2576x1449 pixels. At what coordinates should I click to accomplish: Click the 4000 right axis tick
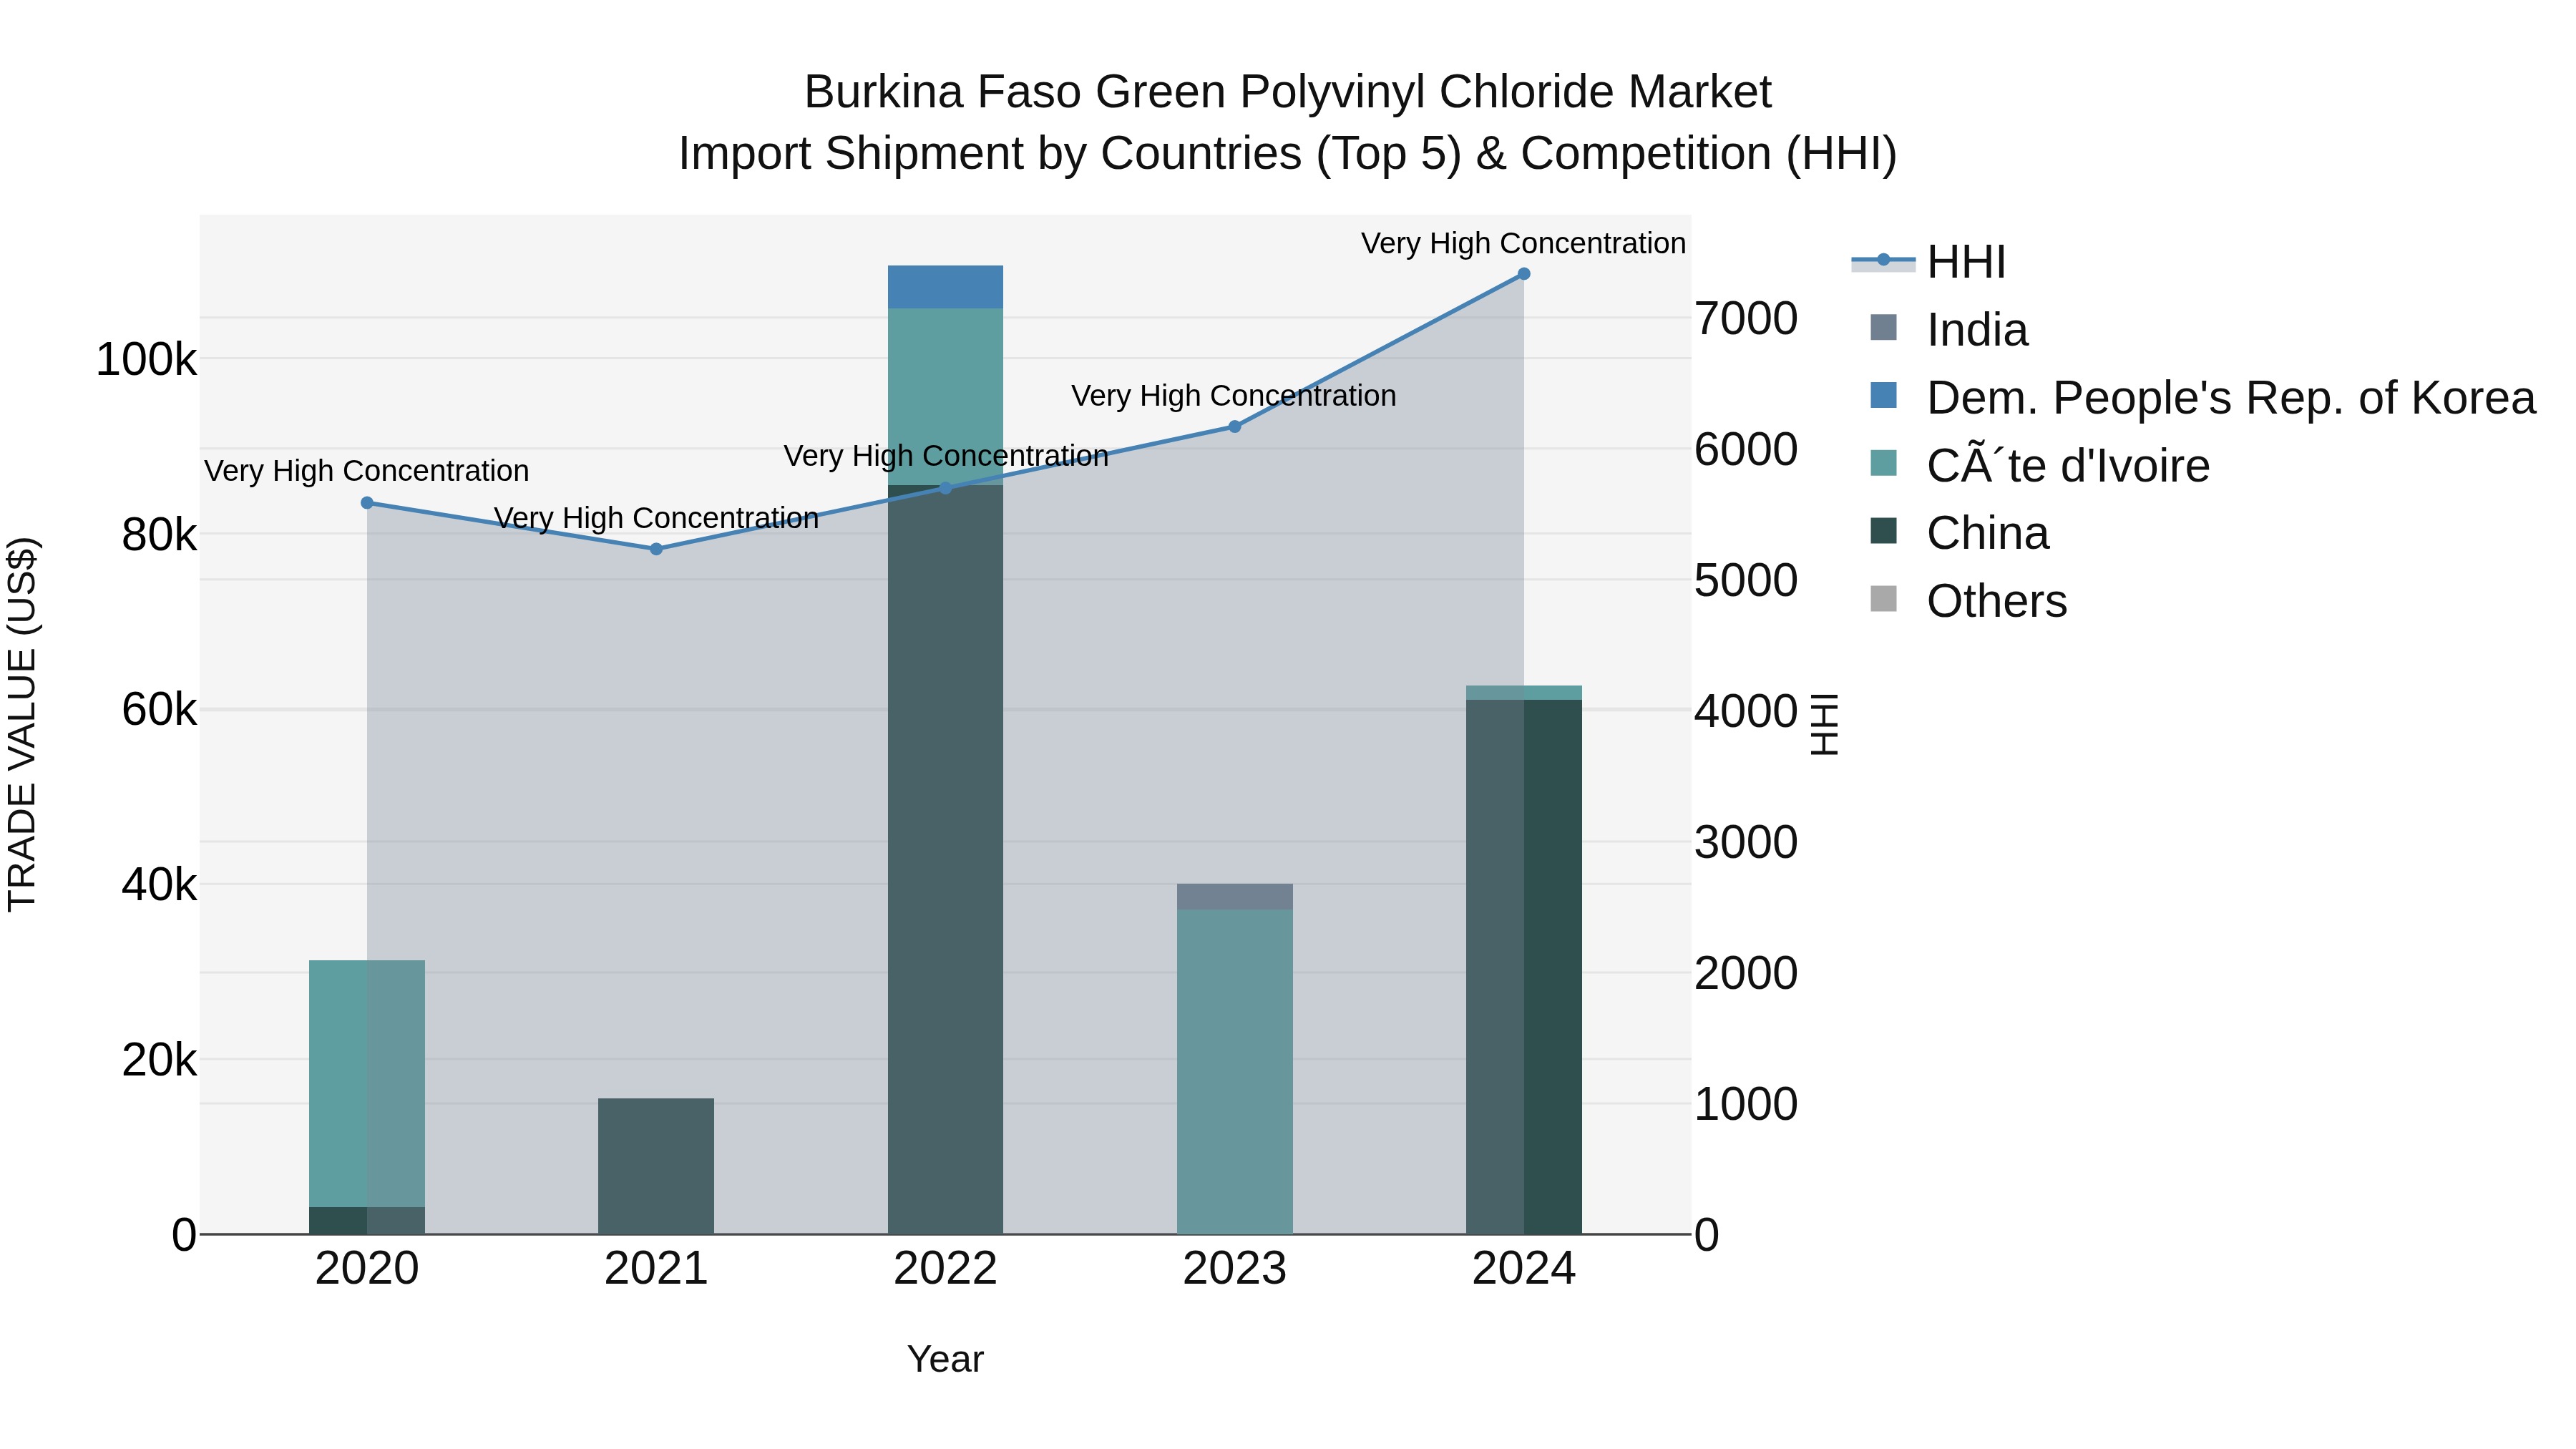coord(1746,711)
